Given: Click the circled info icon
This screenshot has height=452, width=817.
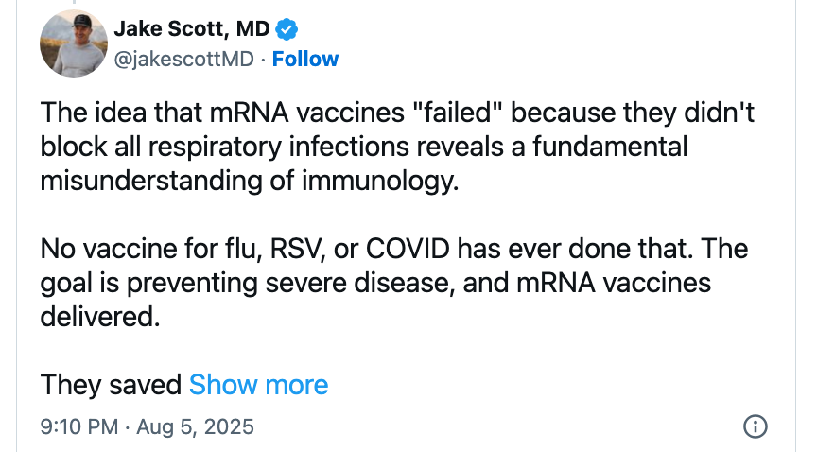Looking at the screenshot, I should [756, 426].
